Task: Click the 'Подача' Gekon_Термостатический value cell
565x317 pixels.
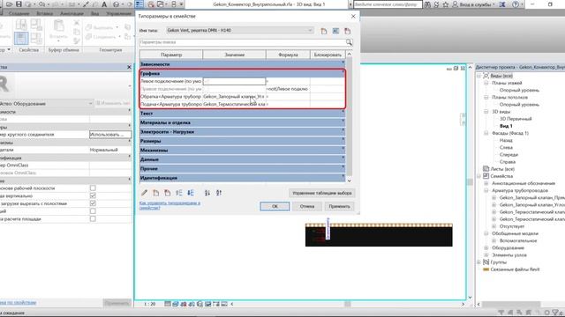Action: click(234, 104)
